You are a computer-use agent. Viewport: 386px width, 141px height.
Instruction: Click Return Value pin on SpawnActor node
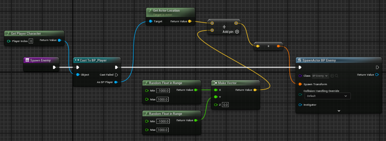pyautogui.click(x=377, y=75)
